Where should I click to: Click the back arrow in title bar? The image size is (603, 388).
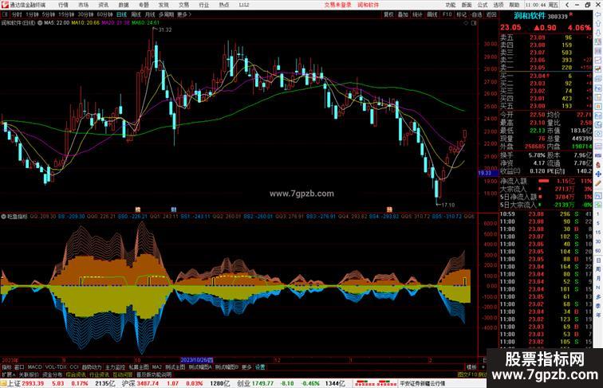(x=567, y=5)
